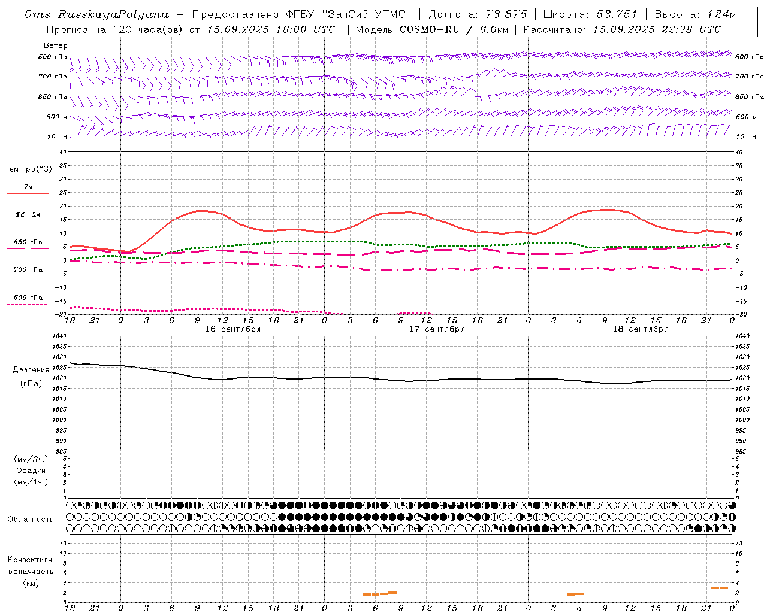This screenshot has height=613, width=767.
Task: Click the '700 гПа' temperature legend entry
Action: point(28,270)
